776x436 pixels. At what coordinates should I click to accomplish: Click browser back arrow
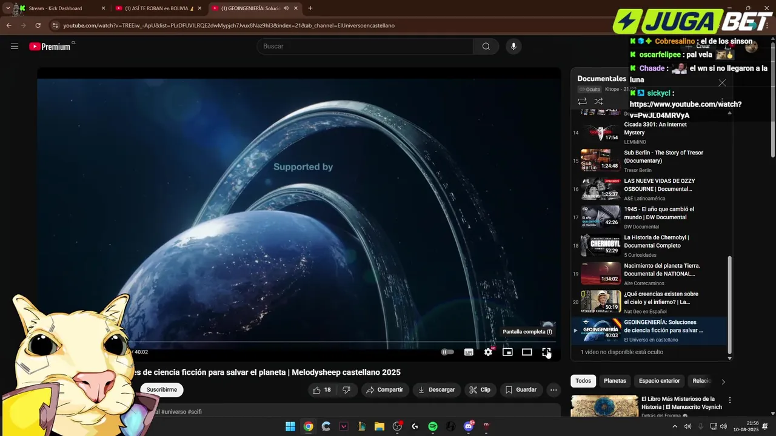click(8, 25)
